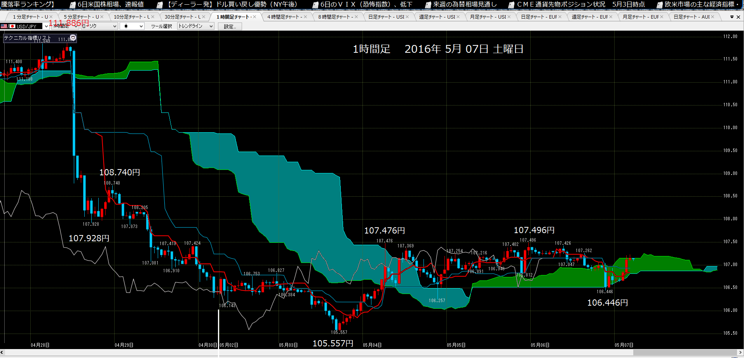Click the 110.00 price axis label
Image resolution: width=744 pixels, height=358 pixels.
(730, 128)
